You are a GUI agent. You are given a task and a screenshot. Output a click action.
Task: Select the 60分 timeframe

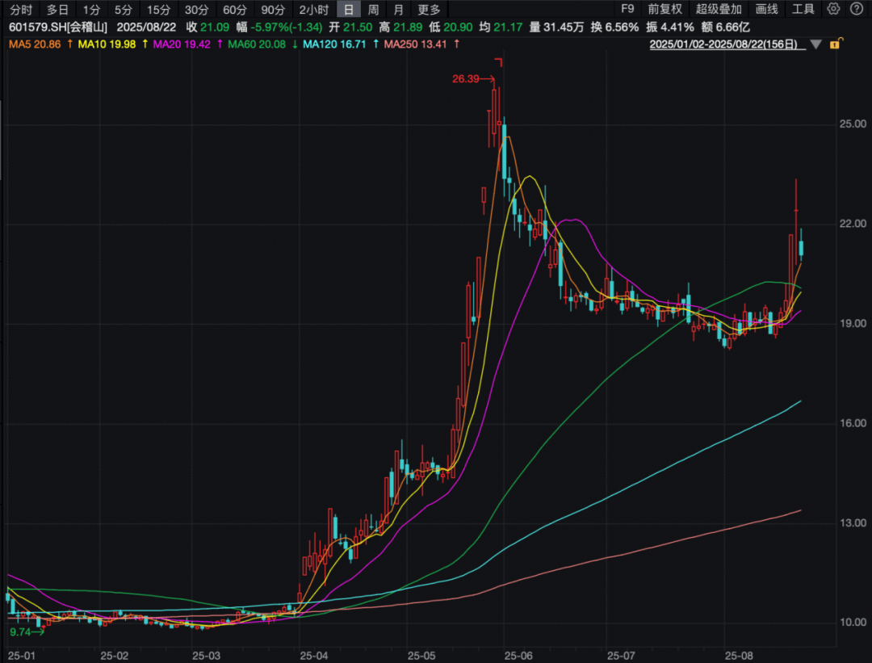[235, 10]
